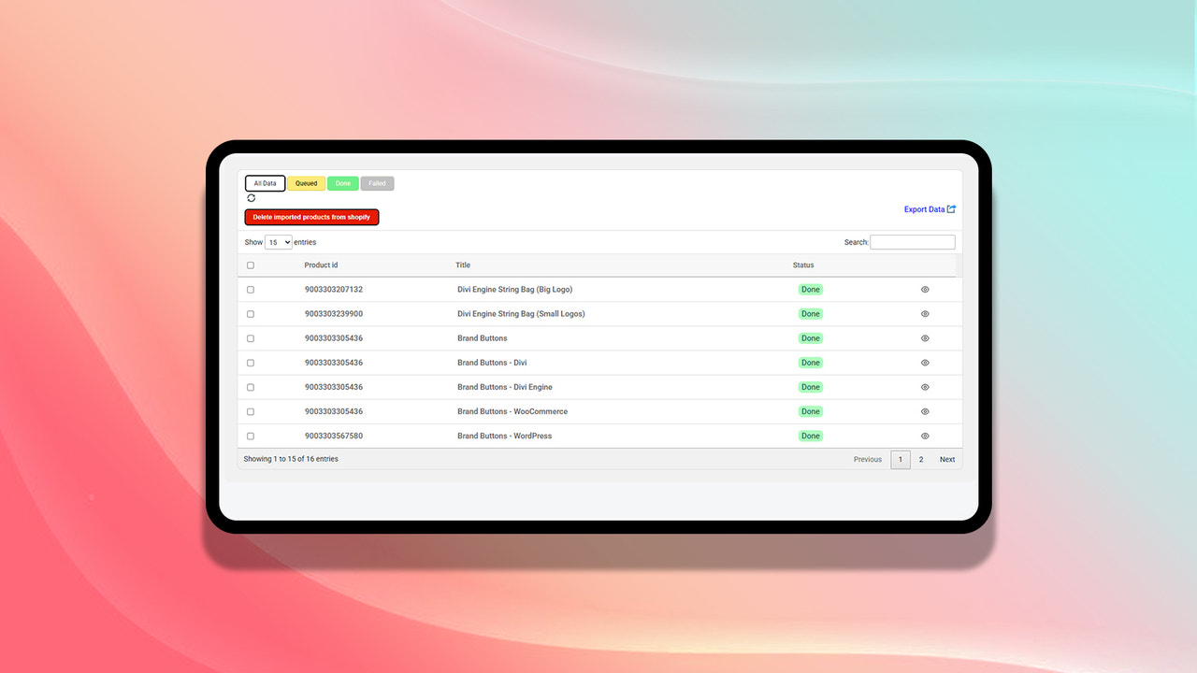Click the export icon beside Export Data
1197x673 pixels.
point(951,209)
